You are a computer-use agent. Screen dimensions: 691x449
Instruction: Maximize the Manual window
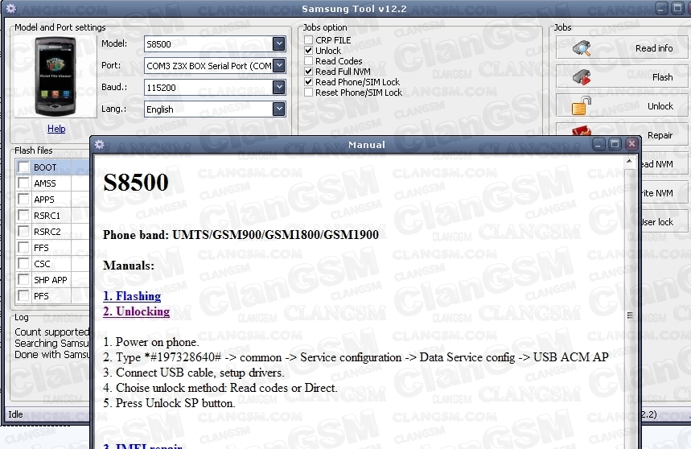(615, 144)
